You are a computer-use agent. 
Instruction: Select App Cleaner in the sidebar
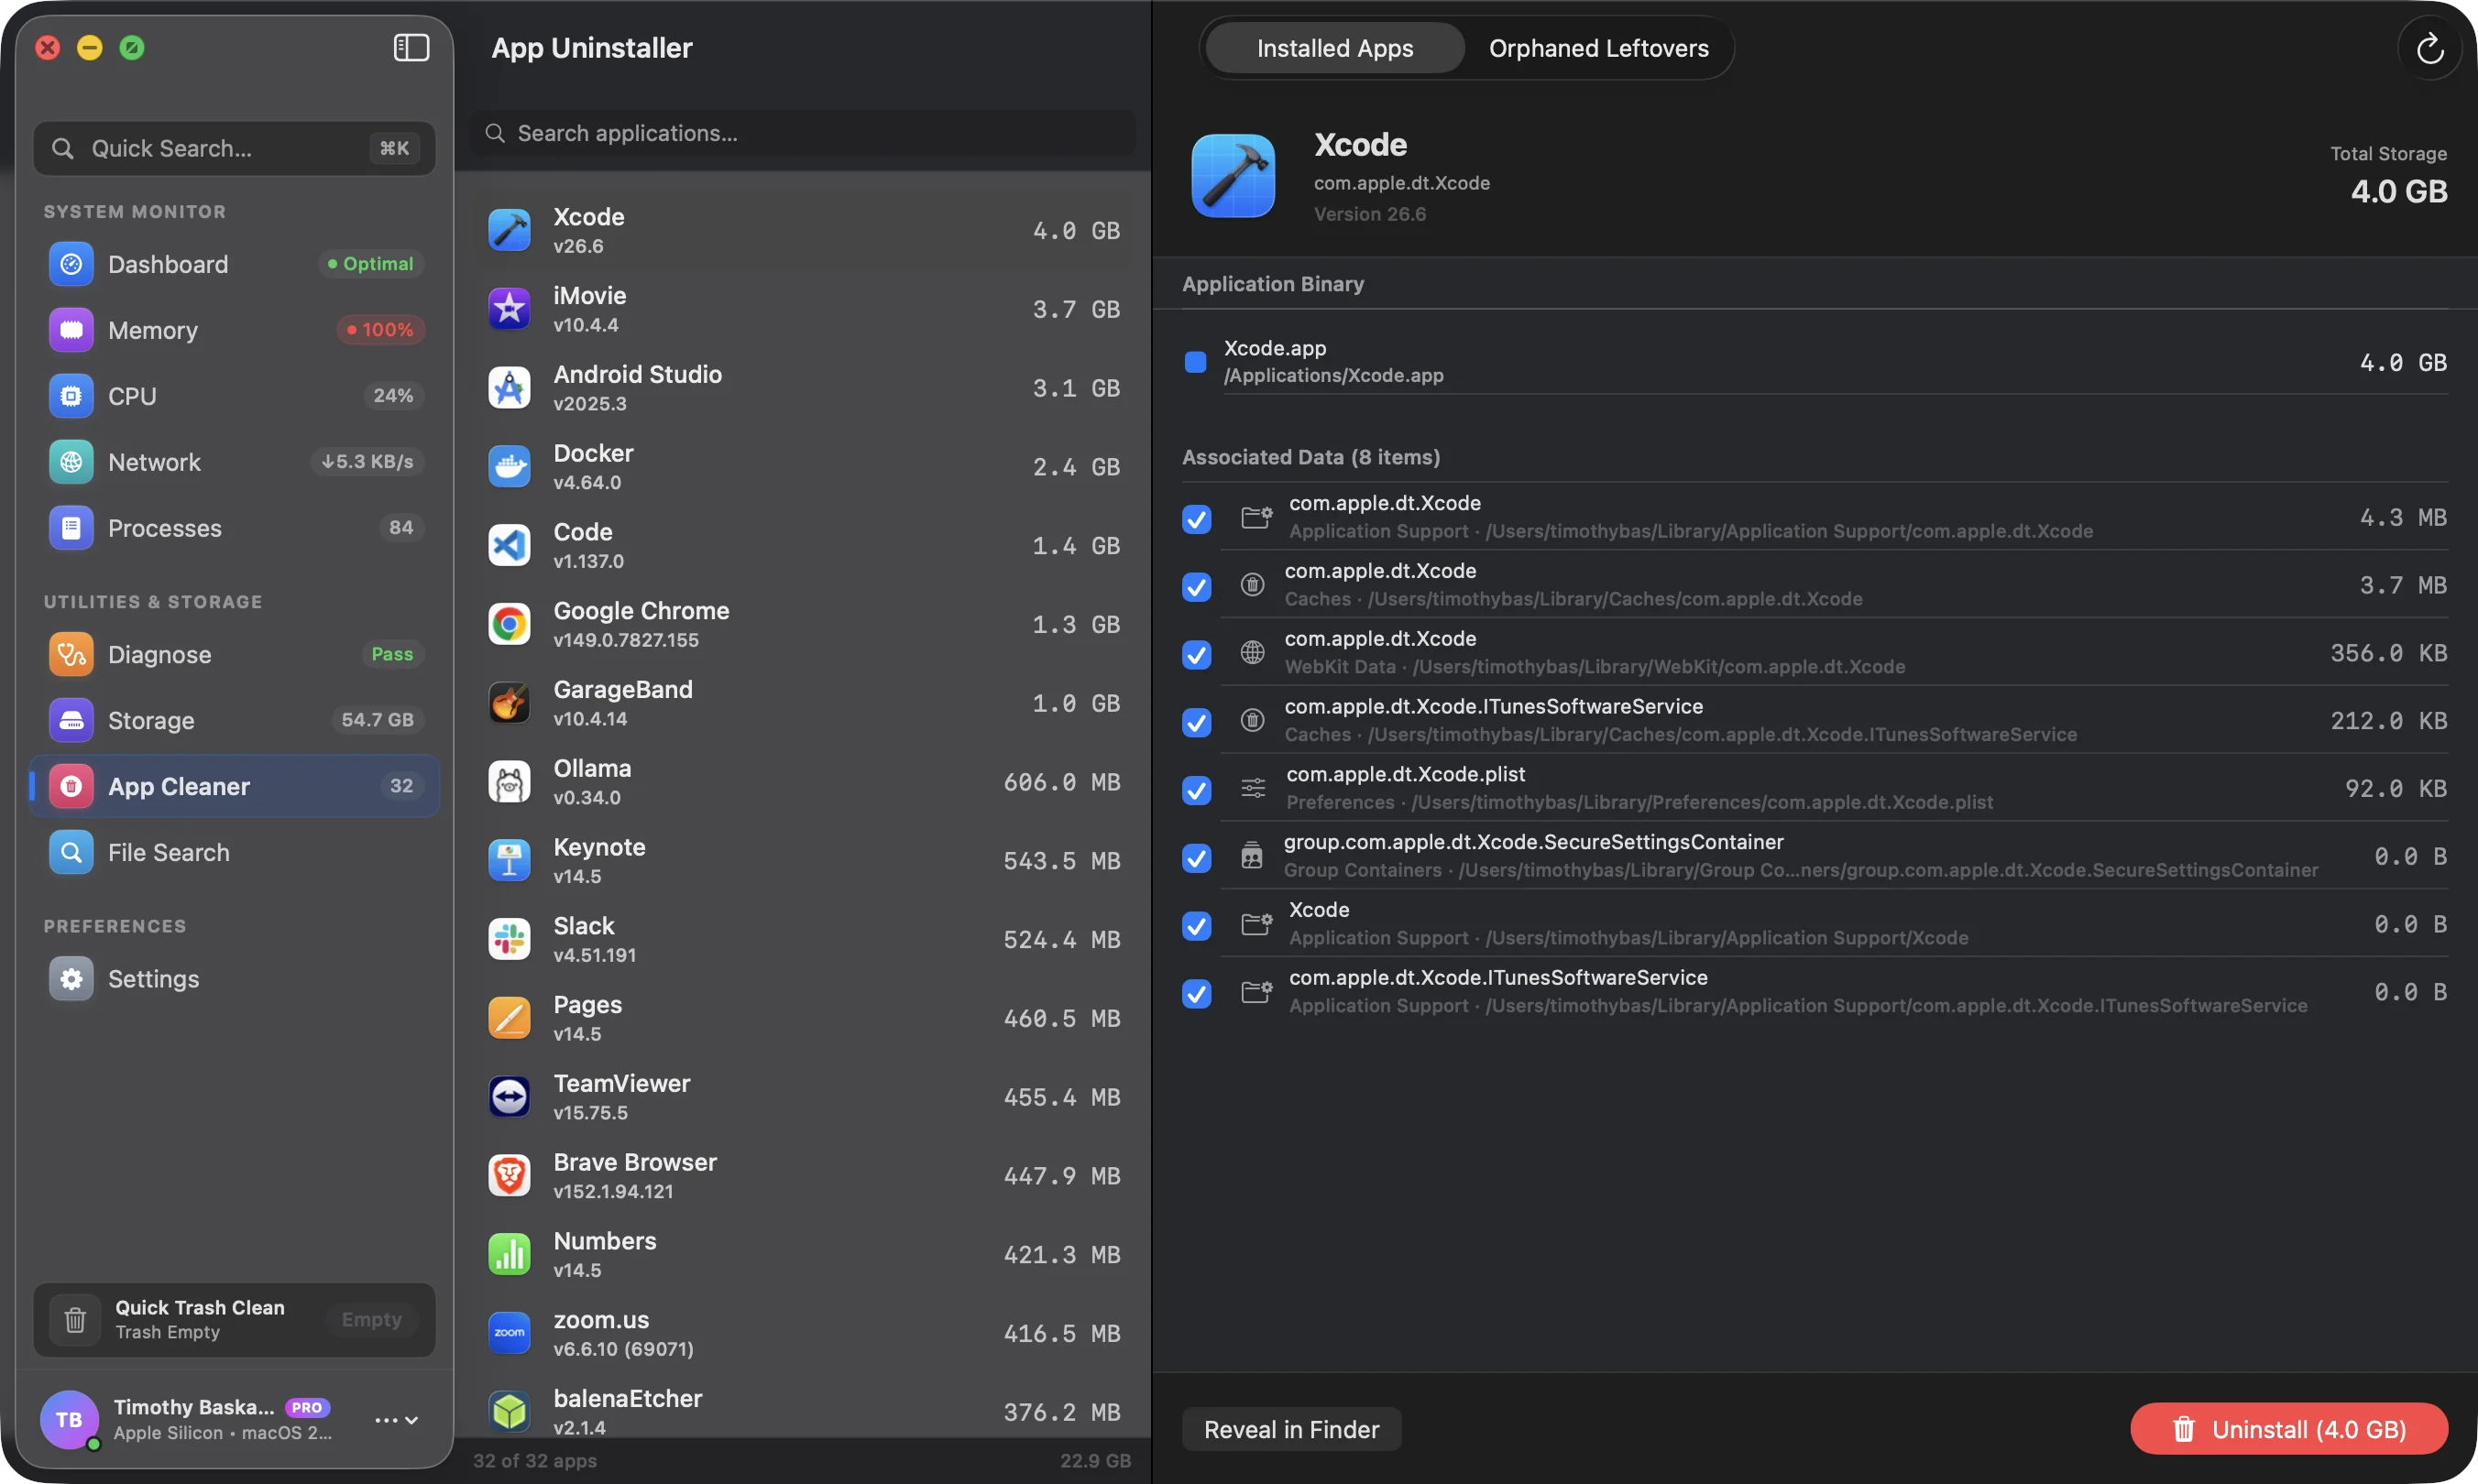coord(234,786)
